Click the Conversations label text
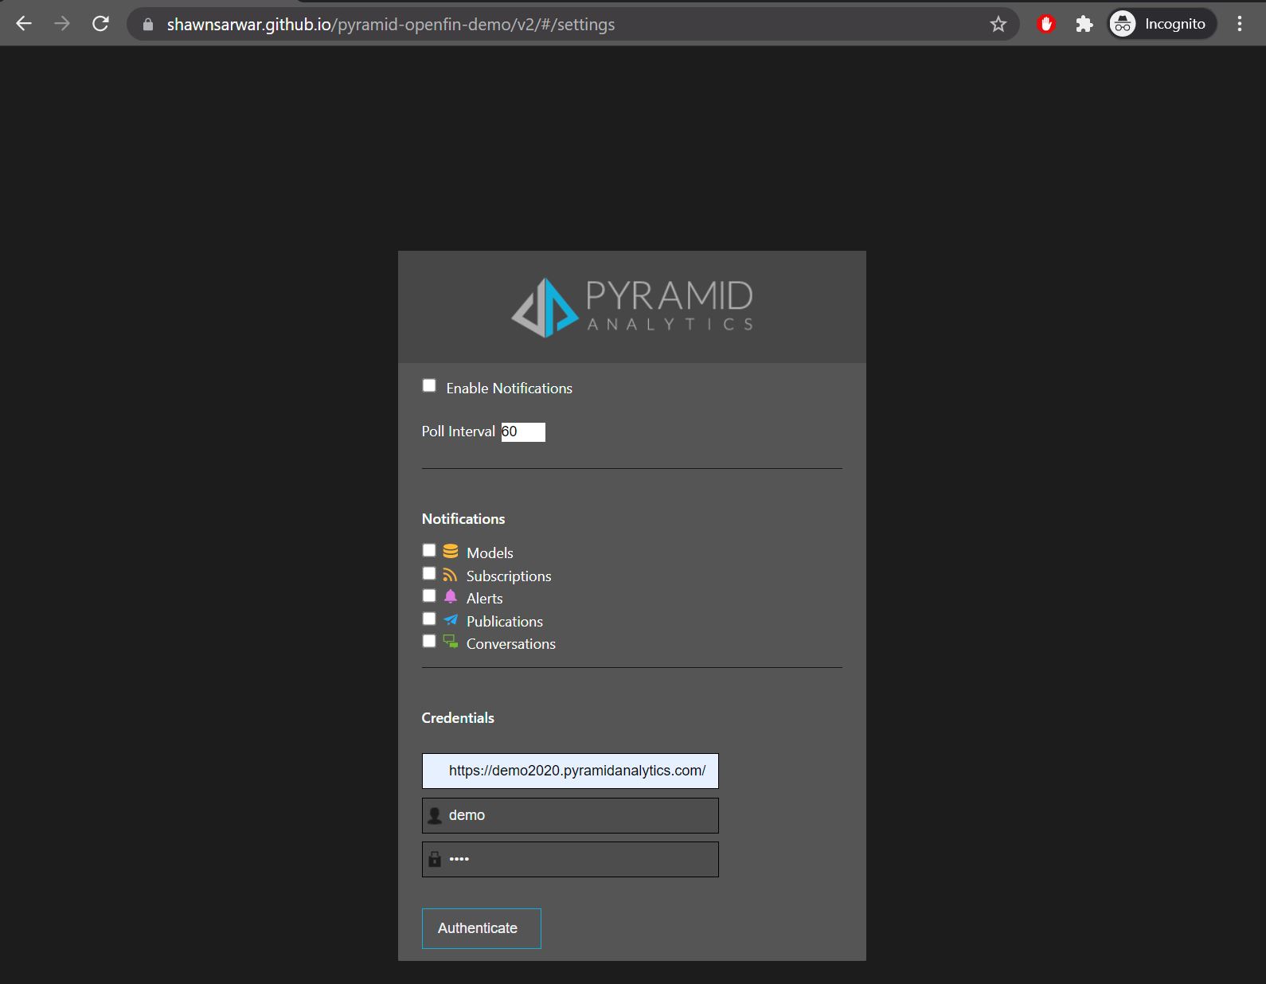Image resolution: width=1266 pixels, height=984 pixels. click(x=511, y=644)
